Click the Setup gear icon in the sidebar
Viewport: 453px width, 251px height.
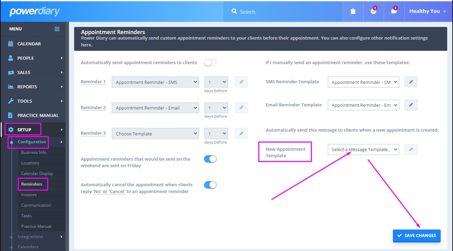pos(11,129)
